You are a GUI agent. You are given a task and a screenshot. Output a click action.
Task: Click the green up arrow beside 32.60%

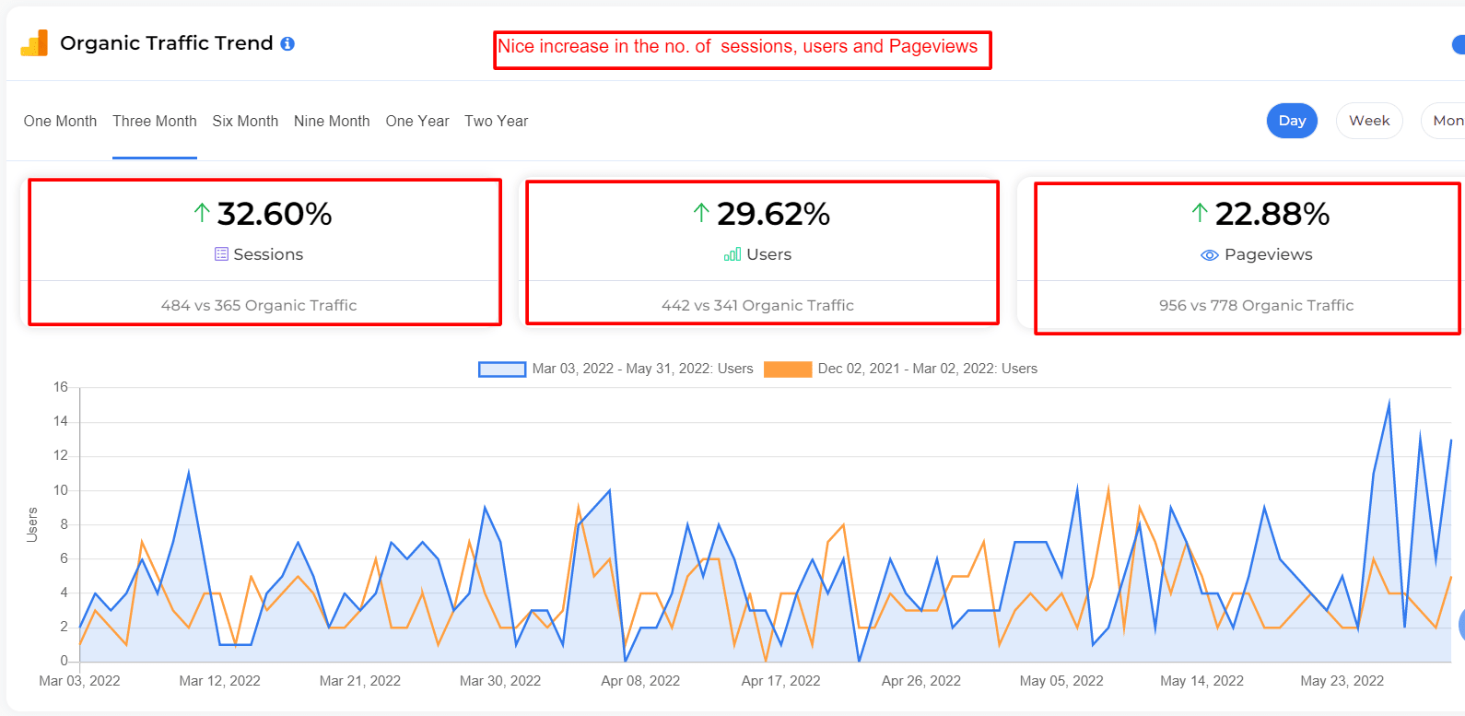[x=202, y=214]
